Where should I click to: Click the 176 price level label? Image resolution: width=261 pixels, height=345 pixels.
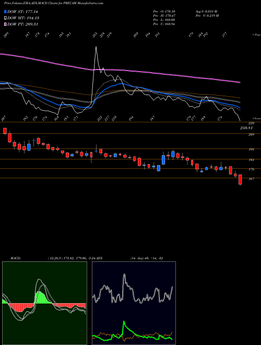point(251,169)
